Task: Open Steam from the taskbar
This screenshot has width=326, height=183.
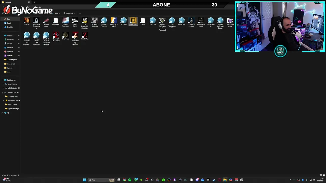Action: coord(214,180)
